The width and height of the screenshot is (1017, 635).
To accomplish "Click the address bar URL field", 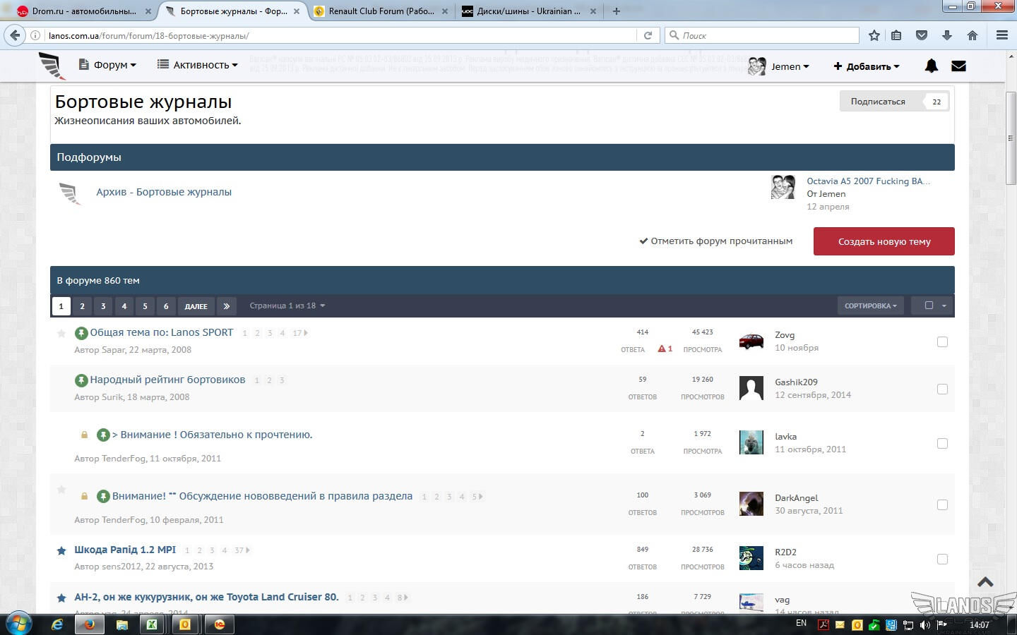I will (x=339, y=35).
